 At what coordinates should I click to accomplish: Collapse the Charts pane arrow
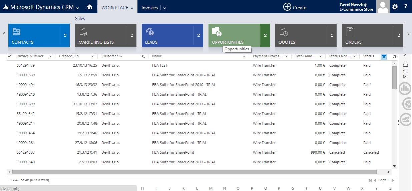coord(405,55)
